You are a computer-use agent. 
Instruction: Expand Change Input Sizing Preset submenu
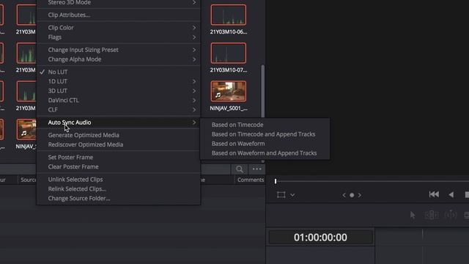pyautogui.click(x=119, y=50)
